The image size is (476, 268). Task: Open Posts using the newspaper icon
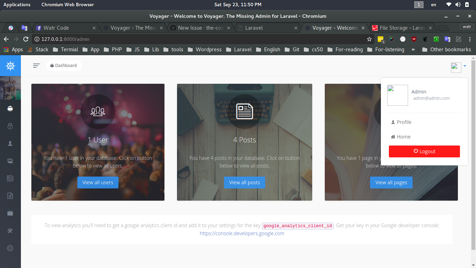tap(10, 178)
